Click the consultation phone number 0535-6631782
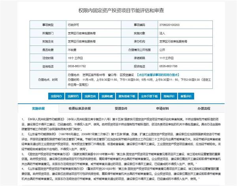The image size is (237, 186). tap(77, 66)
